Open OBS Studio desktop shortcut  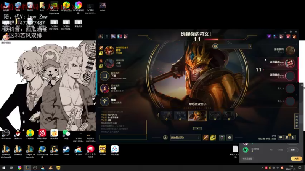point(6,135)
